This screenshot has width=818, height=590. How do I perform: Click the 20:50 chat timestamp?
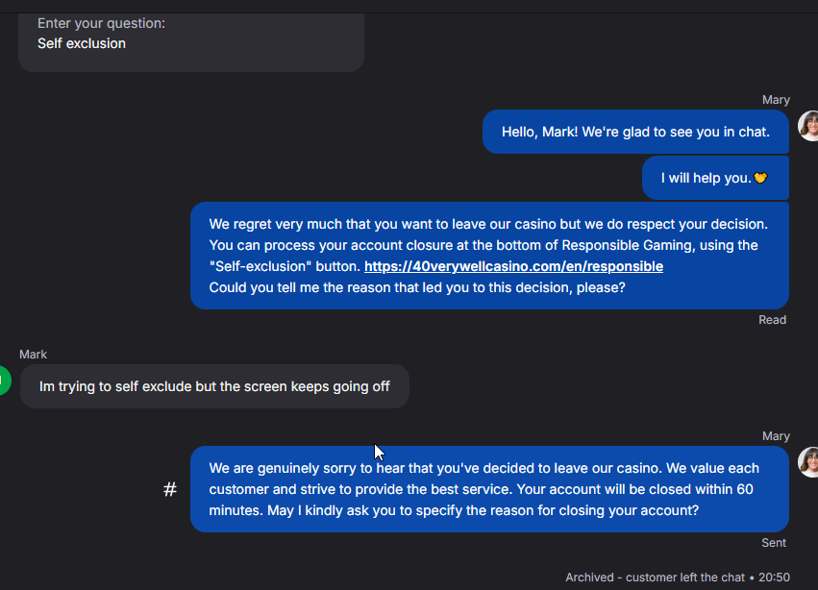coord(774,578)
